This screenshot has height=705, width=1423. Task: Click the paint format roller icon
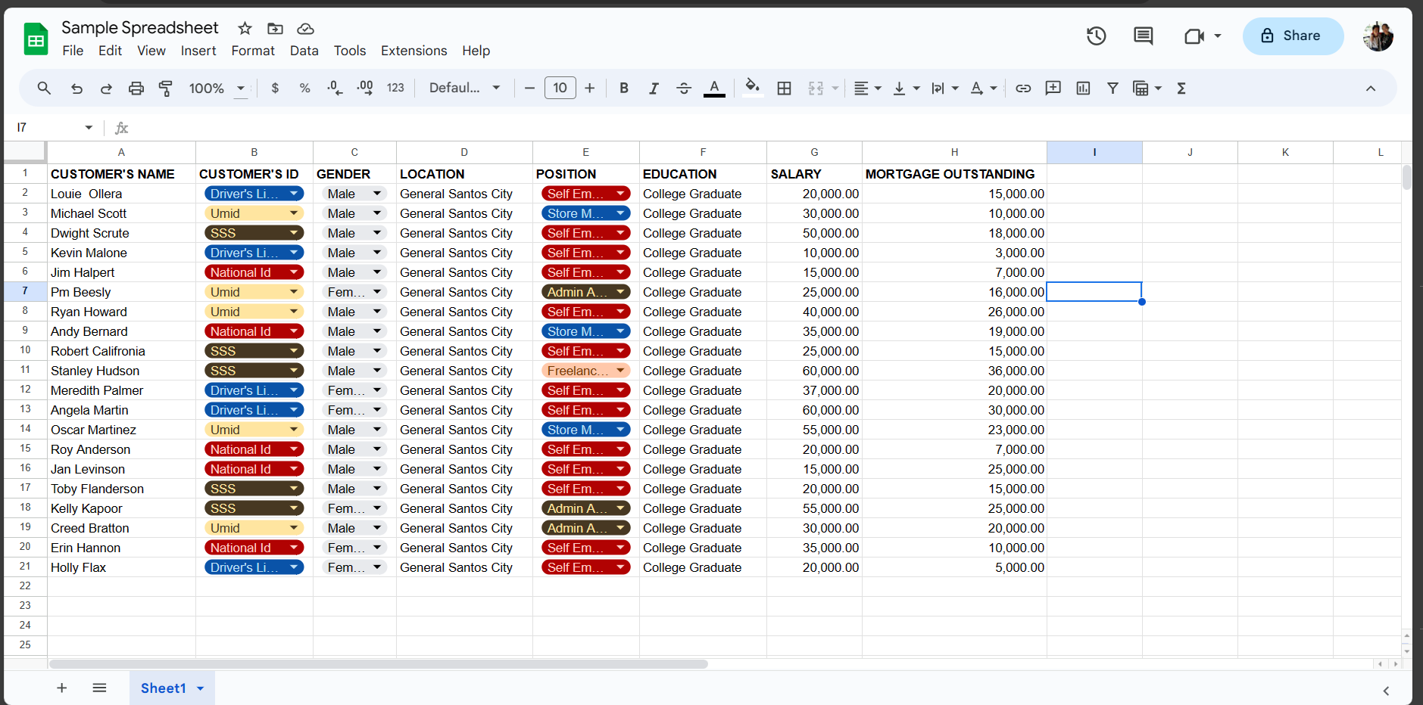coord(165,89)
